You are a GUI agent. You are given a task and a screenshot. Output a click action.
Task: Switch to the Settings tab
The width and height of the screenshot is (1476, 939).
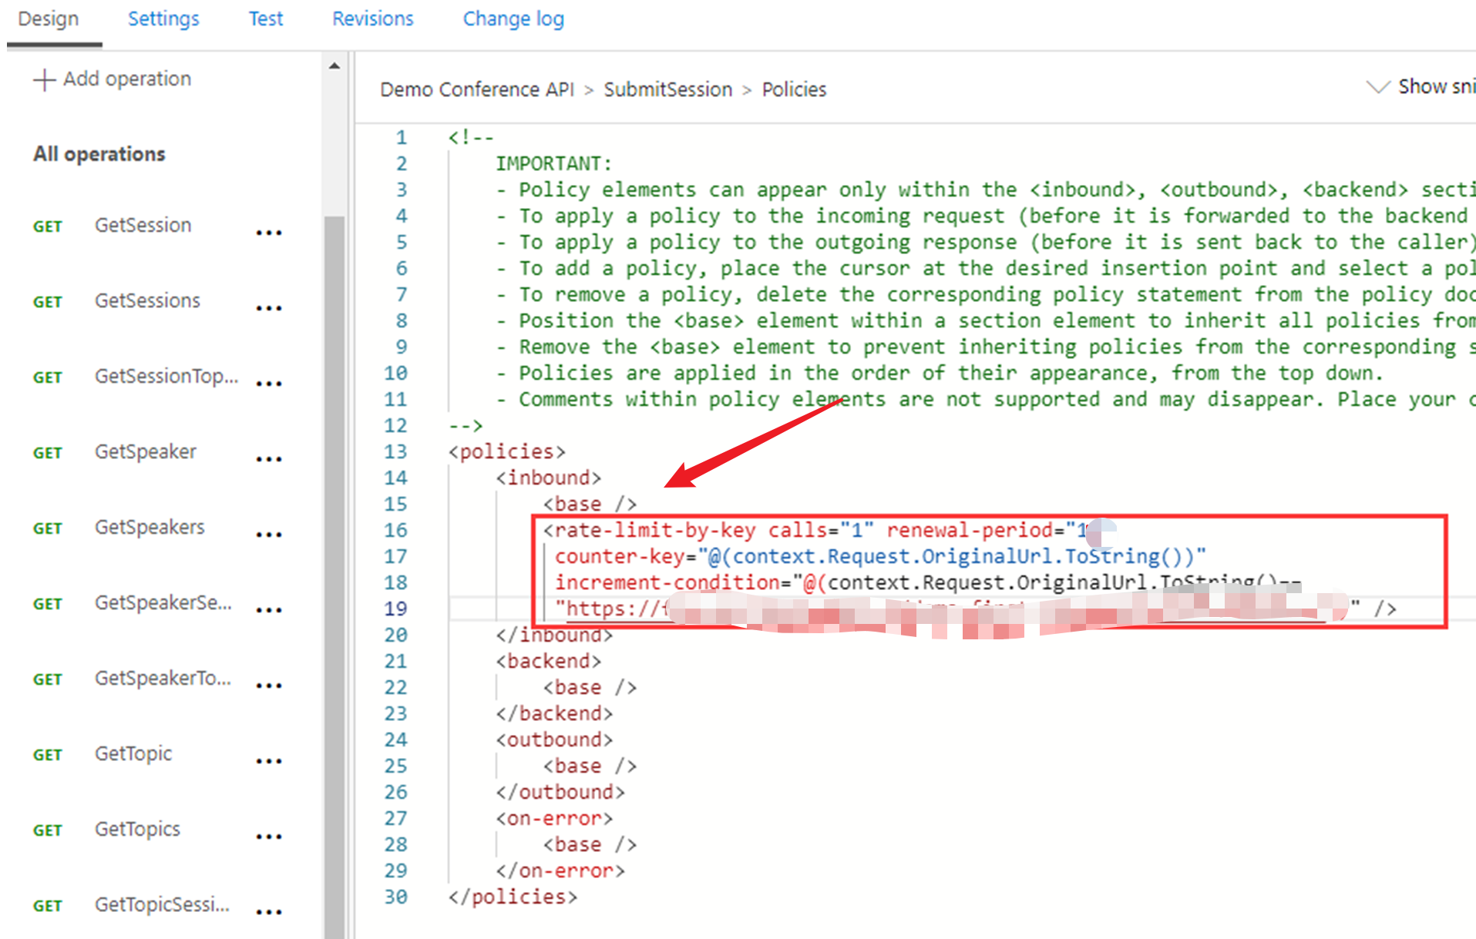coord(163,19)
